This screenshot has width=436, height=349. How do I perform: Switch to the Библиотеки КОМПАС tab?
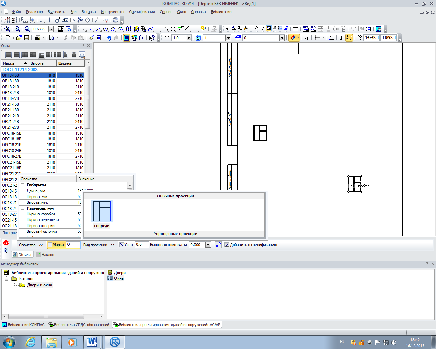coord(24,325)
